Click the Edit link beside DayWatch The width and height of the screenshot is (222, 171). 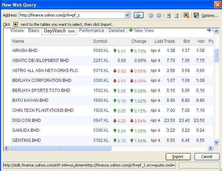(x=71, y=31)
